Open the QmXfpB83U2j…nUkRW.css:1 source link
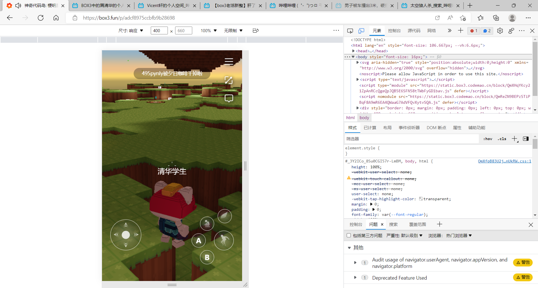The height and width of the screenshot is (288, 538). click(x=504, y=161)
